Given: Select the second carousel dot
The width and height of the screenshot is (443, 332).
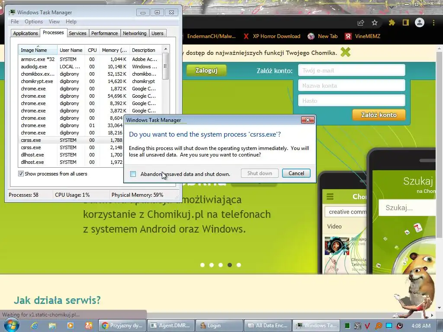Looking at the screenshot, I should (x=211, y=265).
